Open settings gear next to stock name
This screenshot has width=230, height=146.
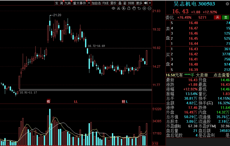[x=227, y=4]
